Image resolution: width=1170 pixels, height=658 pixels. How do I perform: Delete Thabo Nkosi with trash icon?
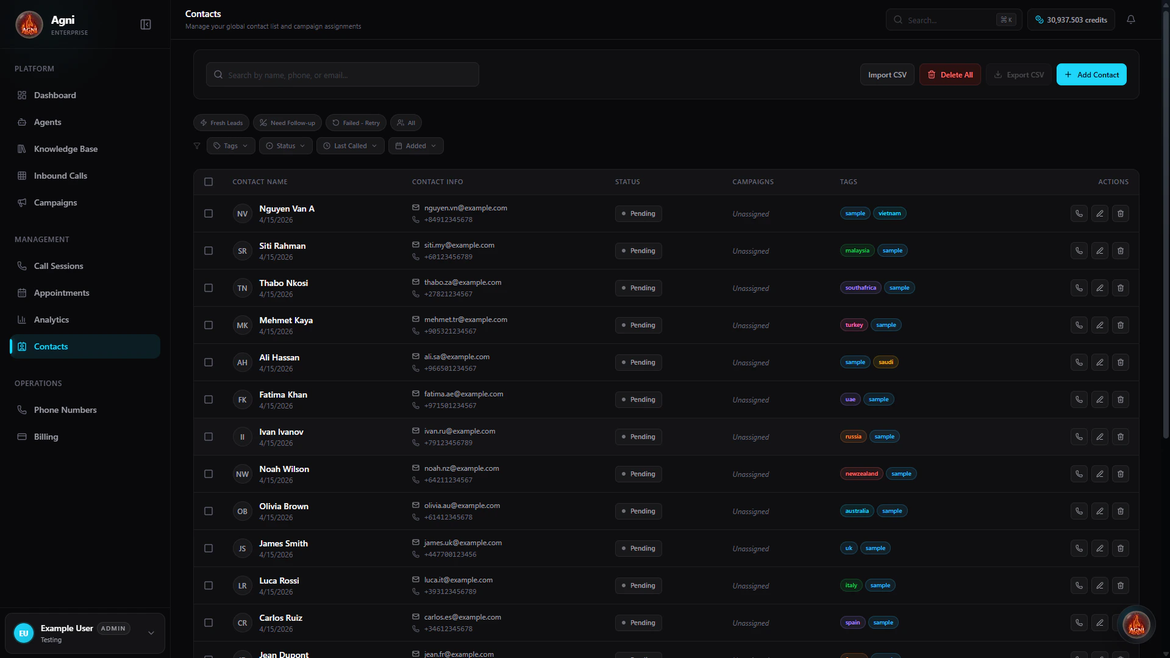pyautogui.click(x=1121, y=288)
